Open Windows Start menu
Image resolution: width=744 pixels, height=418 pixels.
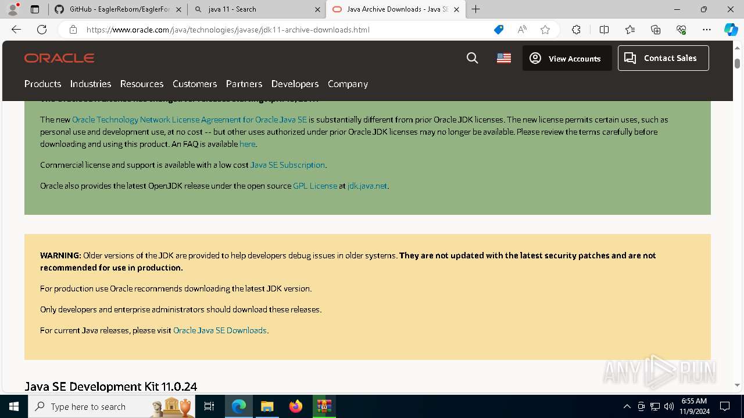pyautogui.click(x=14, y=406)
